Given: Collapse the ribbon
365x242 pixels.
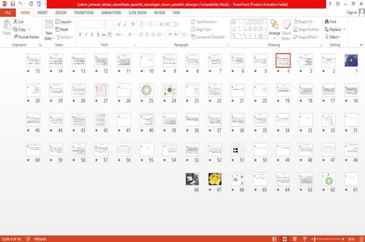Looking at the screenshot, I should pos(361,45).
